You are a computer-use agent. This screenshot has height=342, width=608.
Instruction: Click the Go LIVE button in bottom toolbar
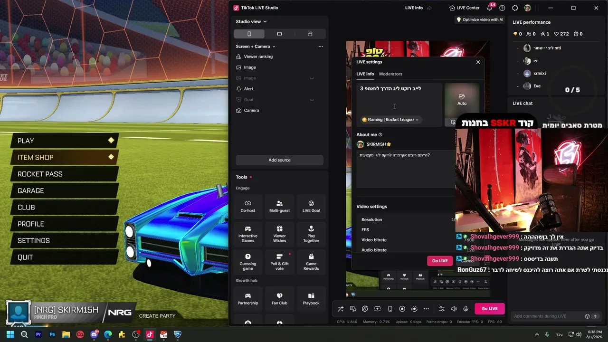click(x=489, y=309)
